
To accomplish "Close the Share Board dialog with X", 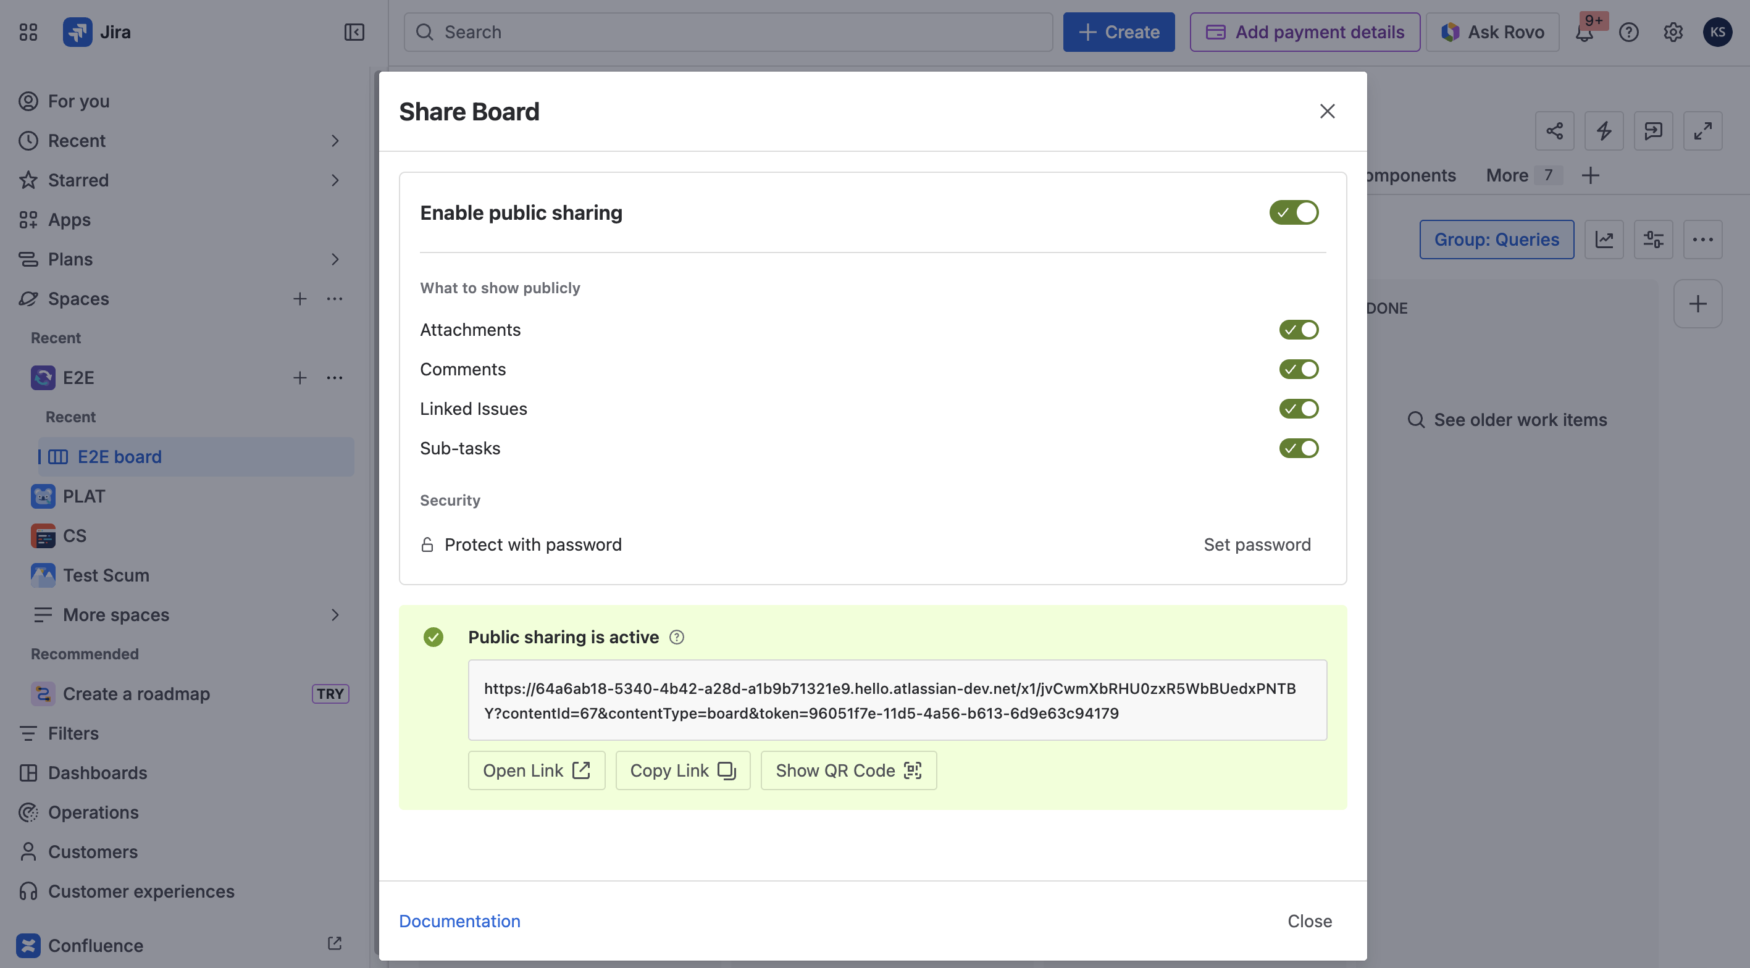I will tap(1327, 111).
